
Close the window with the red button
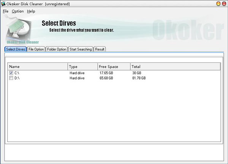224,3
